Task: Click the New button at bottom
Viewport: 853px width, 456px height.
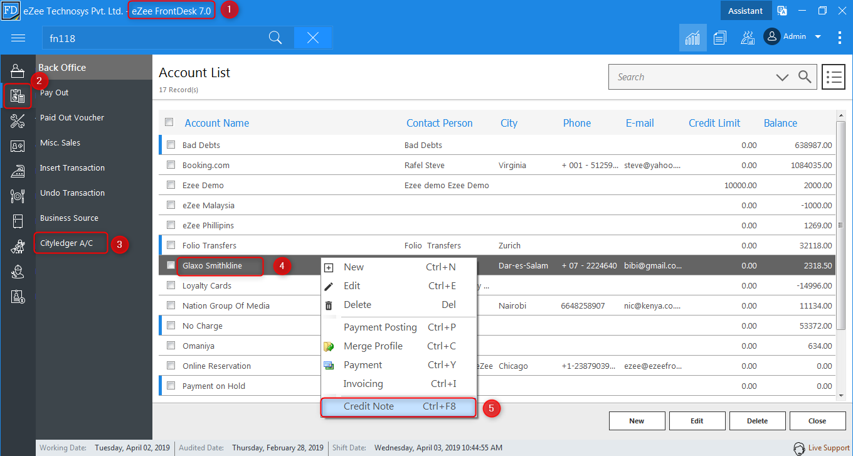Action: [637, 421]
